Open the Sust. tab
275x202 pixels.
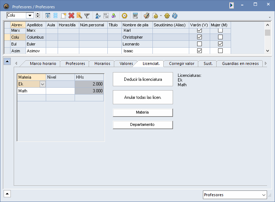(x=208, y=63)
